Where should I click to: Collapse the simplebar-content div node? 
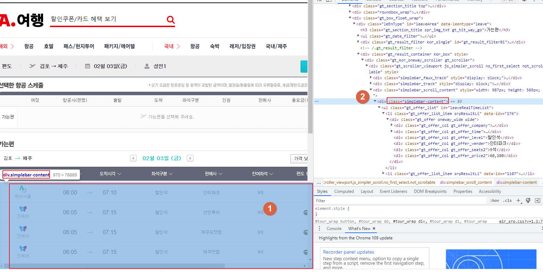(x=375, y=101)
